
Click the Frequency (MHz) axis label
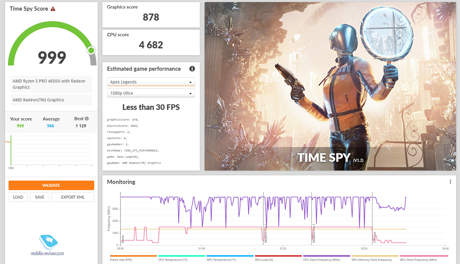click(109, 218)
